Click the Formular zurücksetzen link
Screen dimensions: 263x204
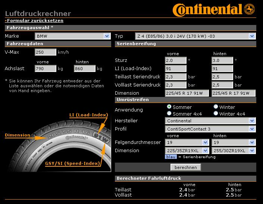coord(35,21)
